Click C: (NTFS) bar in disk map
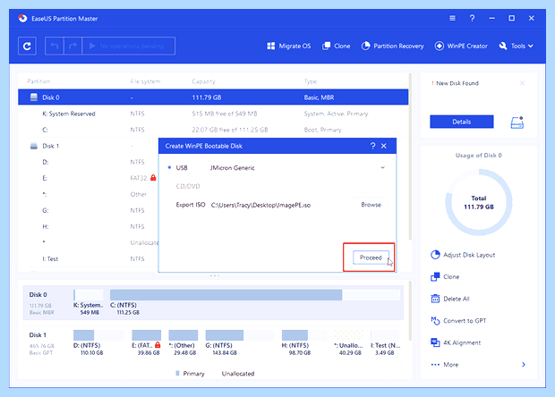Screen dimensions: 555x397 point(255,295)
